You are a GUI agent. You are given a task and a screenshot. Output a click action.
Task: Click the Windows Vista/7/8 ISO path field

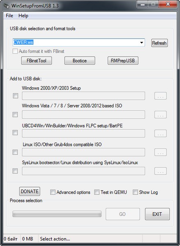[x=83, y=114]
